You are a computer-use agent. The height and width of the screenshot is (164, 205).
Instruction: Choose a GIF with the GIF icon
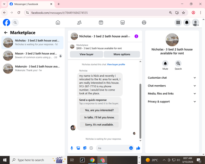click(x=91, y=148)
